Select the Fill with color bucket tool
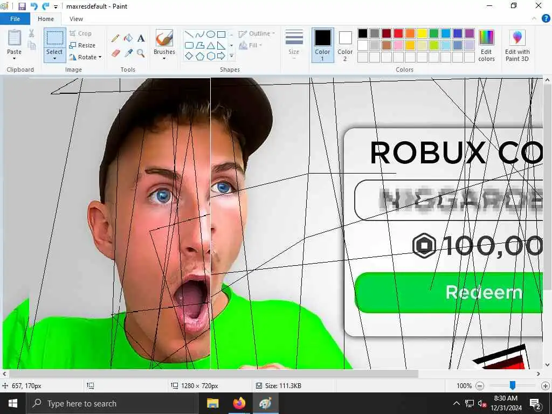The width and height of the screenshot is (552, 414). pyautogui.click(x=128, y=38)
